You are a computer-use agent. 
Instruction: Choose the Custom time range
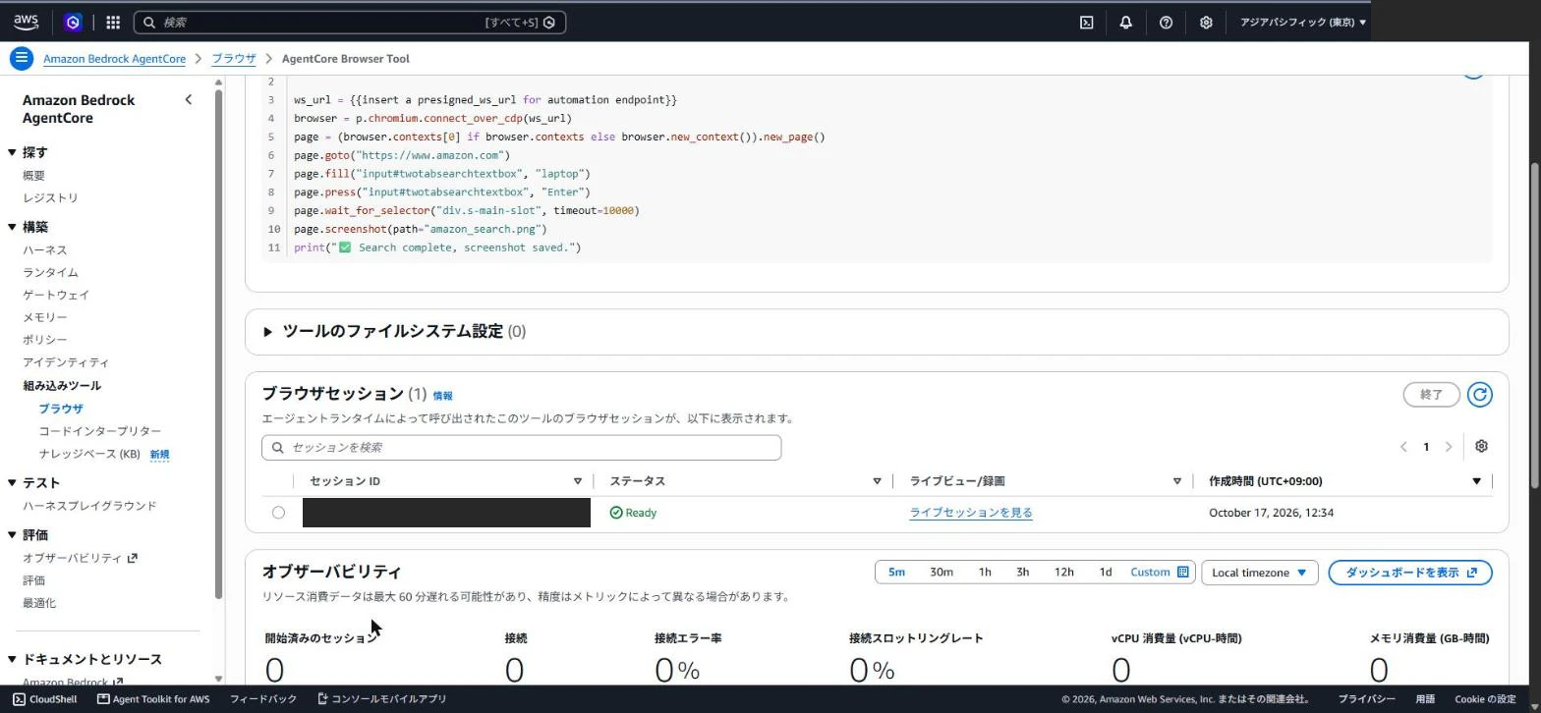pyautogui.click(x=1160, y=573)
